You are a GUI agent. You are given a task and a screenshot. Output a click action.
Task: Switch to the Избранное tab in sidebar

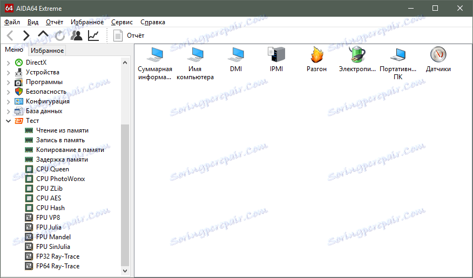point(48,51)
